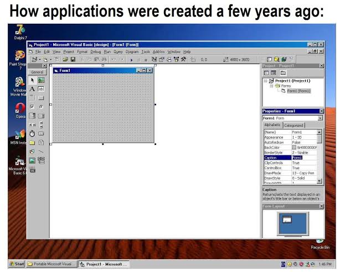Select the vertical scrollbar control in toolbox
This screenshot has width=345, height=272.
coord(41,125)
